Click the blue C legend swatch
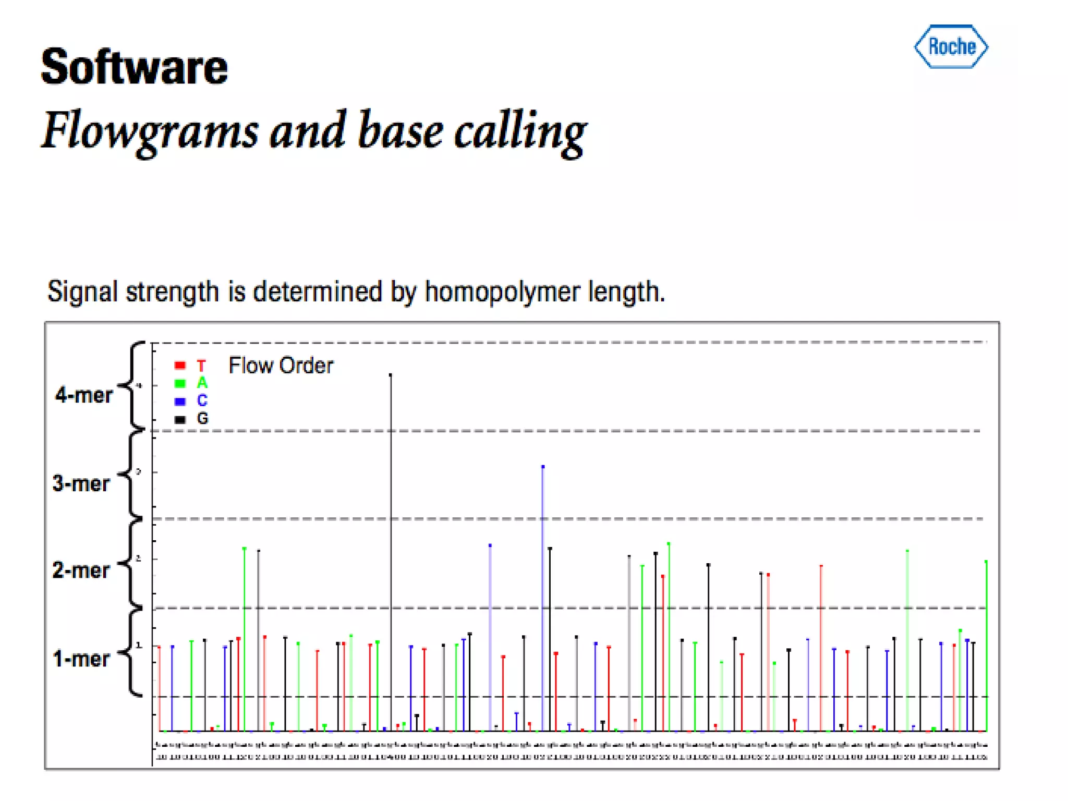 pos(180,401)
